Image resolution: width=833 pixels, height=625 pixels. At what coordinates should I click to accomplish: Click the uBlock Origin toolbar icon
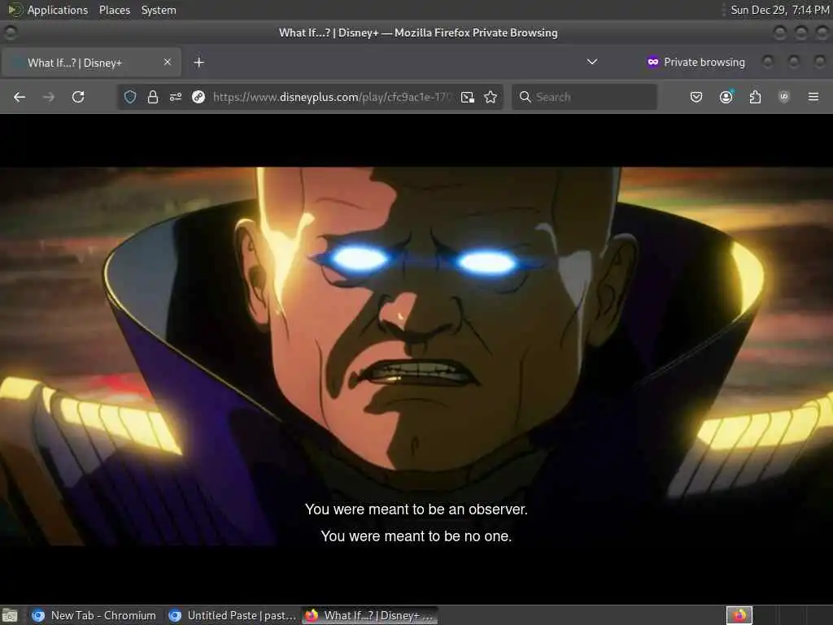coord(784,97)
